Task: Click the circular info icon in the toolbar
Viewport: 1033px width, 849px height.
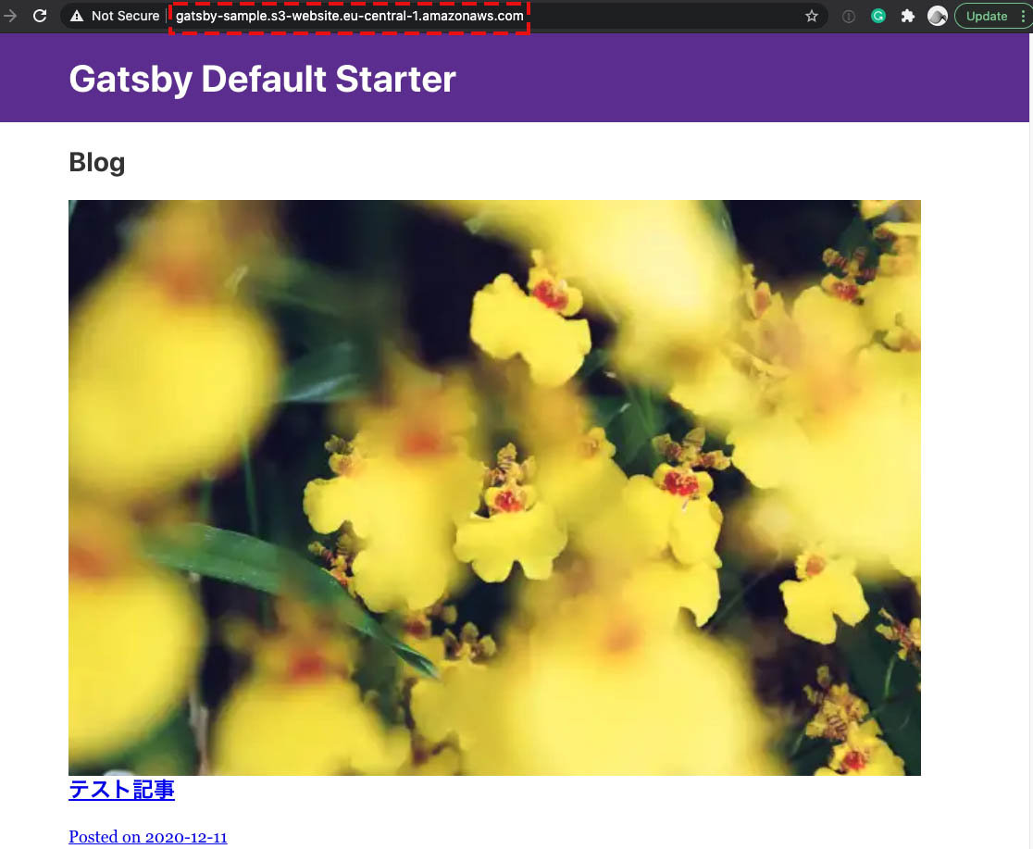Action: [848, 16]
